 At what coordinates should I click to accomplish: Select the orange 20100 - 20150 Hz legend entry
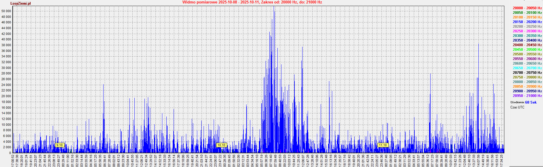(x=527, y=17)
